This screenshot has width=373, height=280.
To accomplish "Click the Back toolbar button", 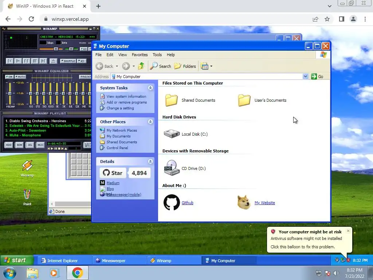I will pos(105,66).
